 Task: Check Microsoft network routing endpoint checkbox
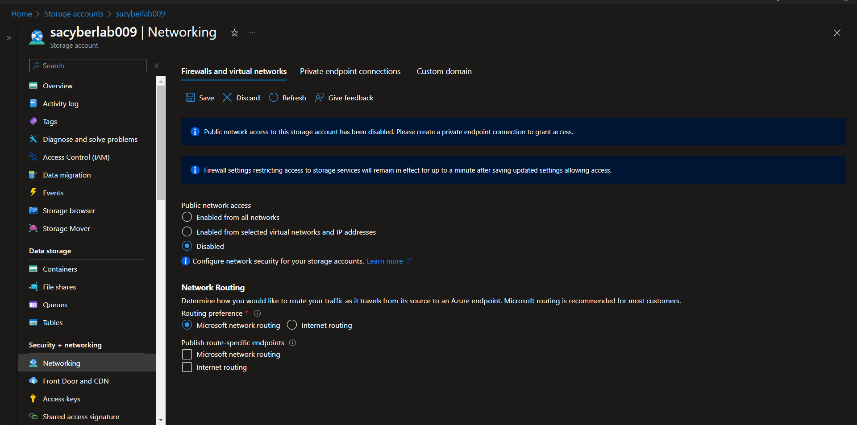pos(187,354)
